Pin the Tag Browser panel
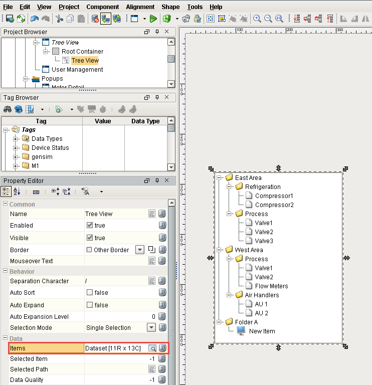 click(x=157, y=97)
